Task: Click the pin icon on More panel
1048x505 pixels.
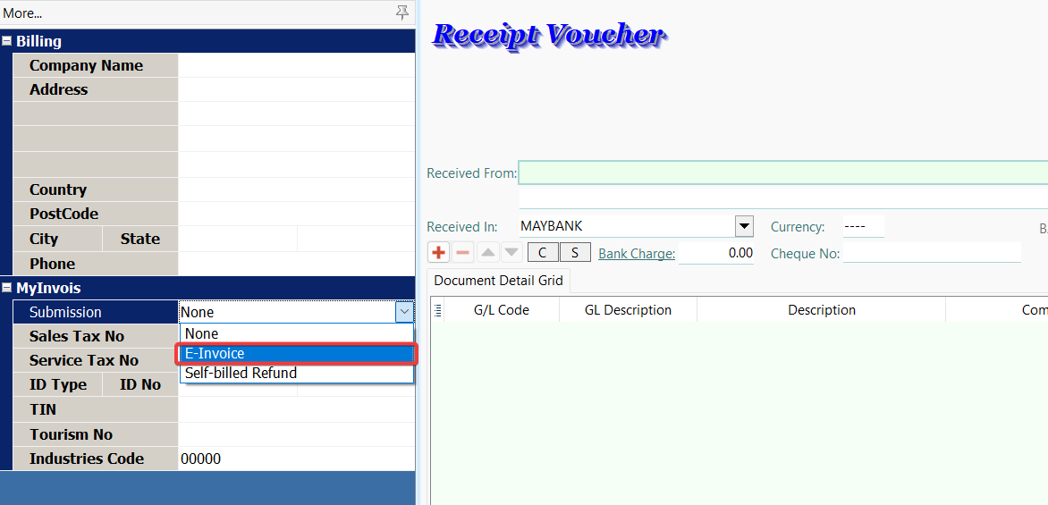Action: [x=402, y=13]
